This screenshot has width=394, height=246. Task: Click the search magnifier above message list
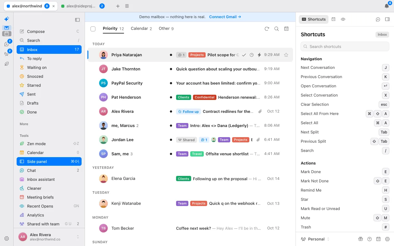(x=276, y=29)
